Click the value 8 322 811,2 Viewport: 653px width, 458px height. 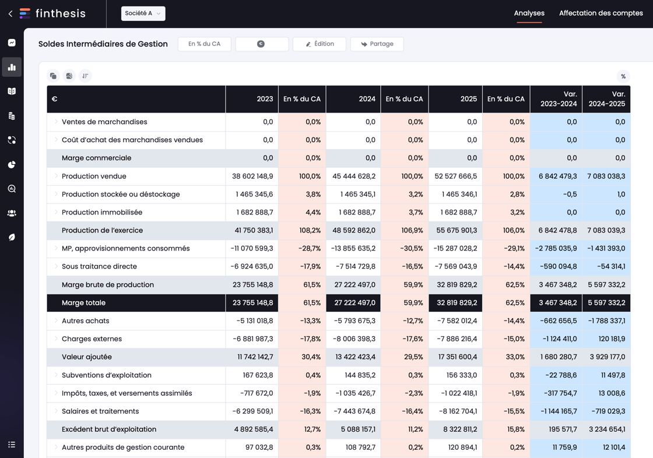click(460, 429)
